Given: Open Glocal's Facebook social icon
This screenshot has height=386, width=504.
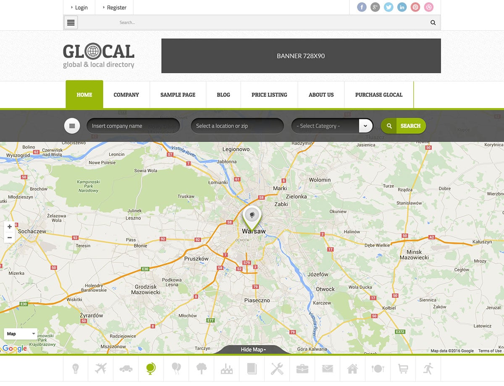Looking at the screenshot, I should [x=361, y=7].
